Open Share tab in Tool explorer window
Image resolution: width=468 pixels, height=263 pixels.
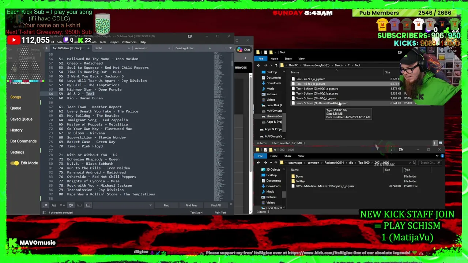tap(288, 59)
